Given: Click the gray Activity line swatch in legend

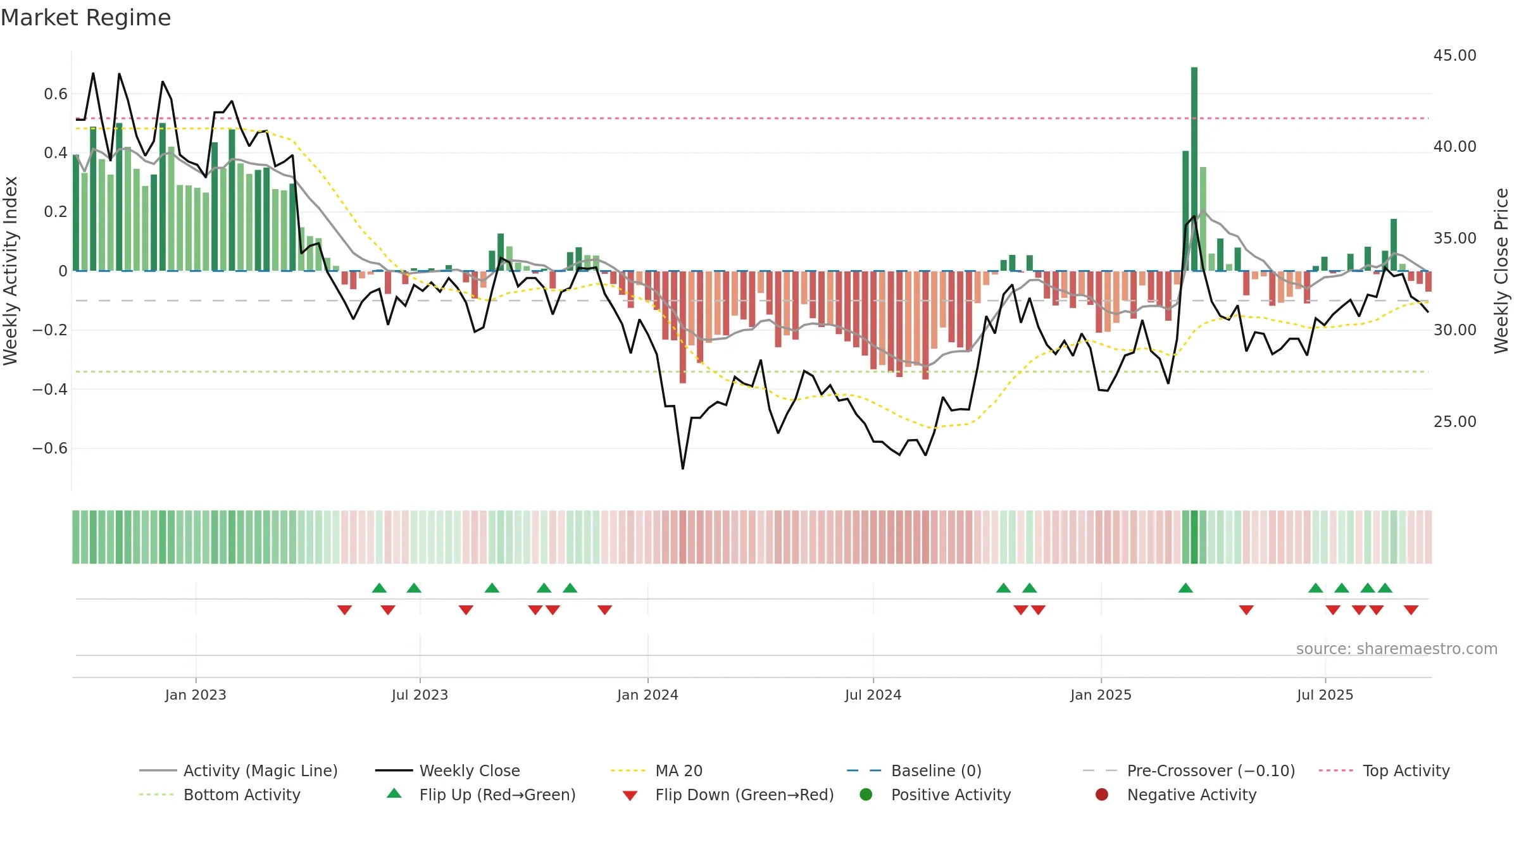Looking at the screenshot, I should 158,770.
